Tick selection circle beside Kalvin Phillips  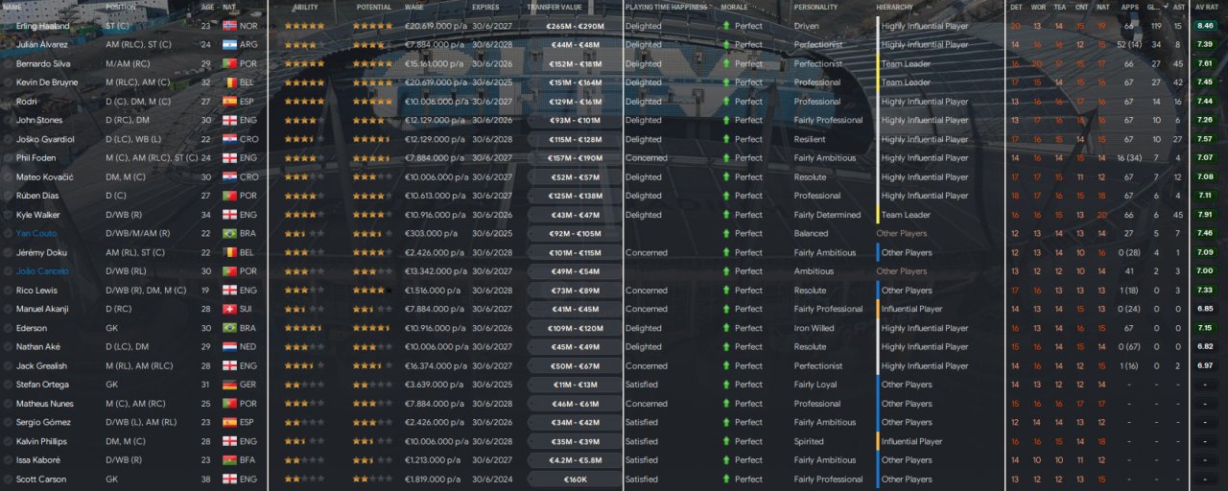[8, 442]
